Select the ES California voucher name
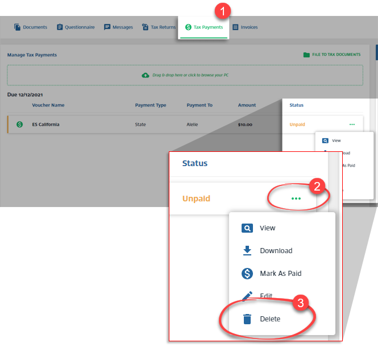The width and height of the screenshot is (378, 347). (45, 125)
